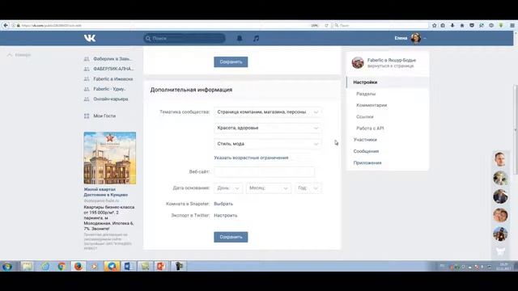The height and width of the screenshot is (291, 518).
Task: Open the Pocket icon in browser toolbar
Action: click(x=472, y=25)
